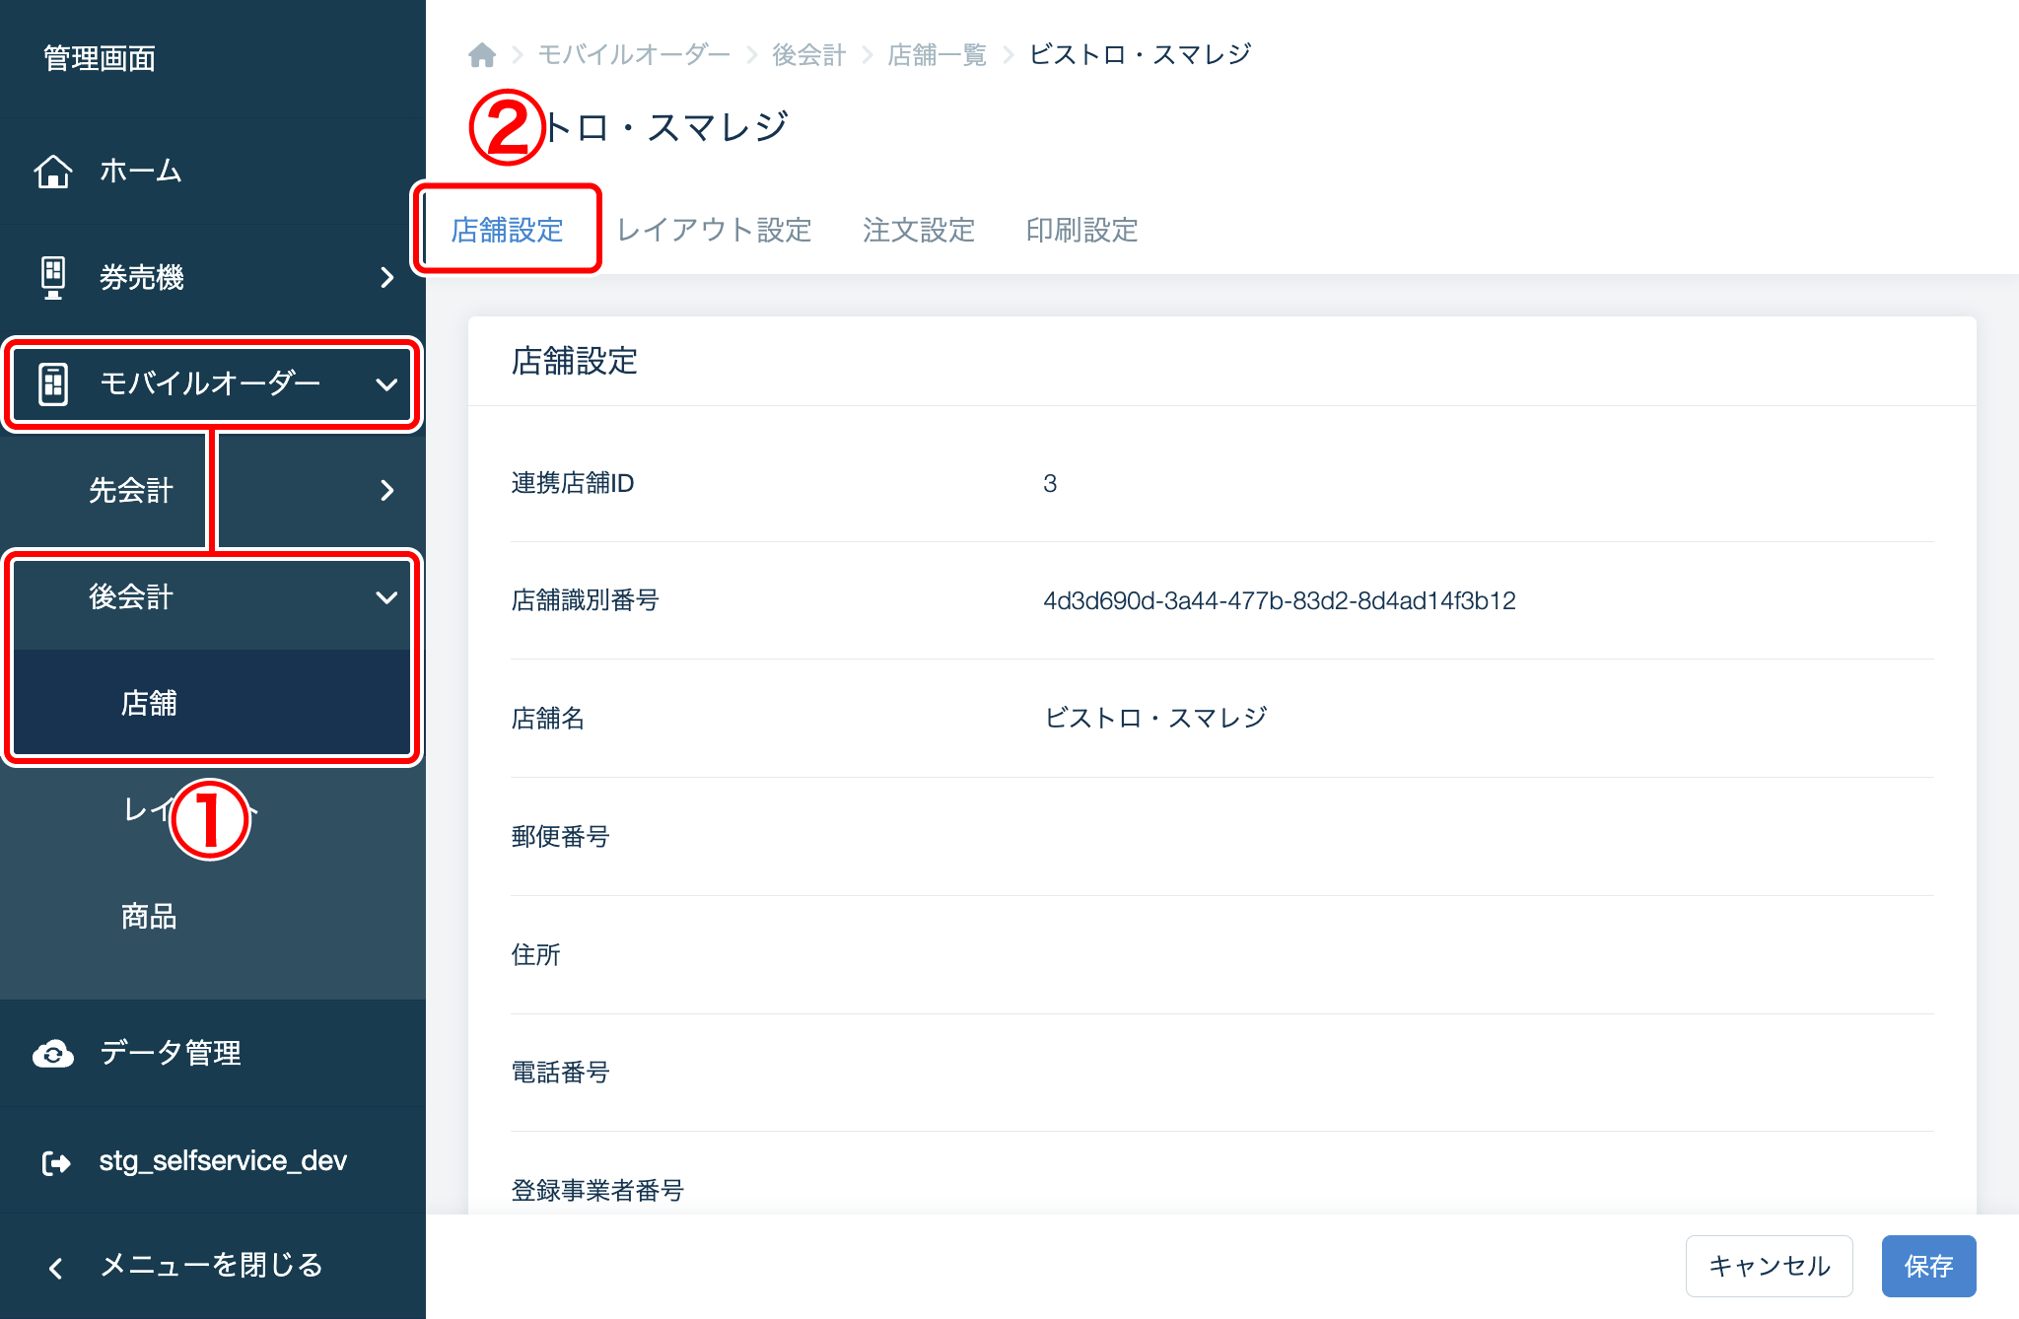Click the Home house icon in sidebar
This screenshot has height=1319, width=2019.
53,172
